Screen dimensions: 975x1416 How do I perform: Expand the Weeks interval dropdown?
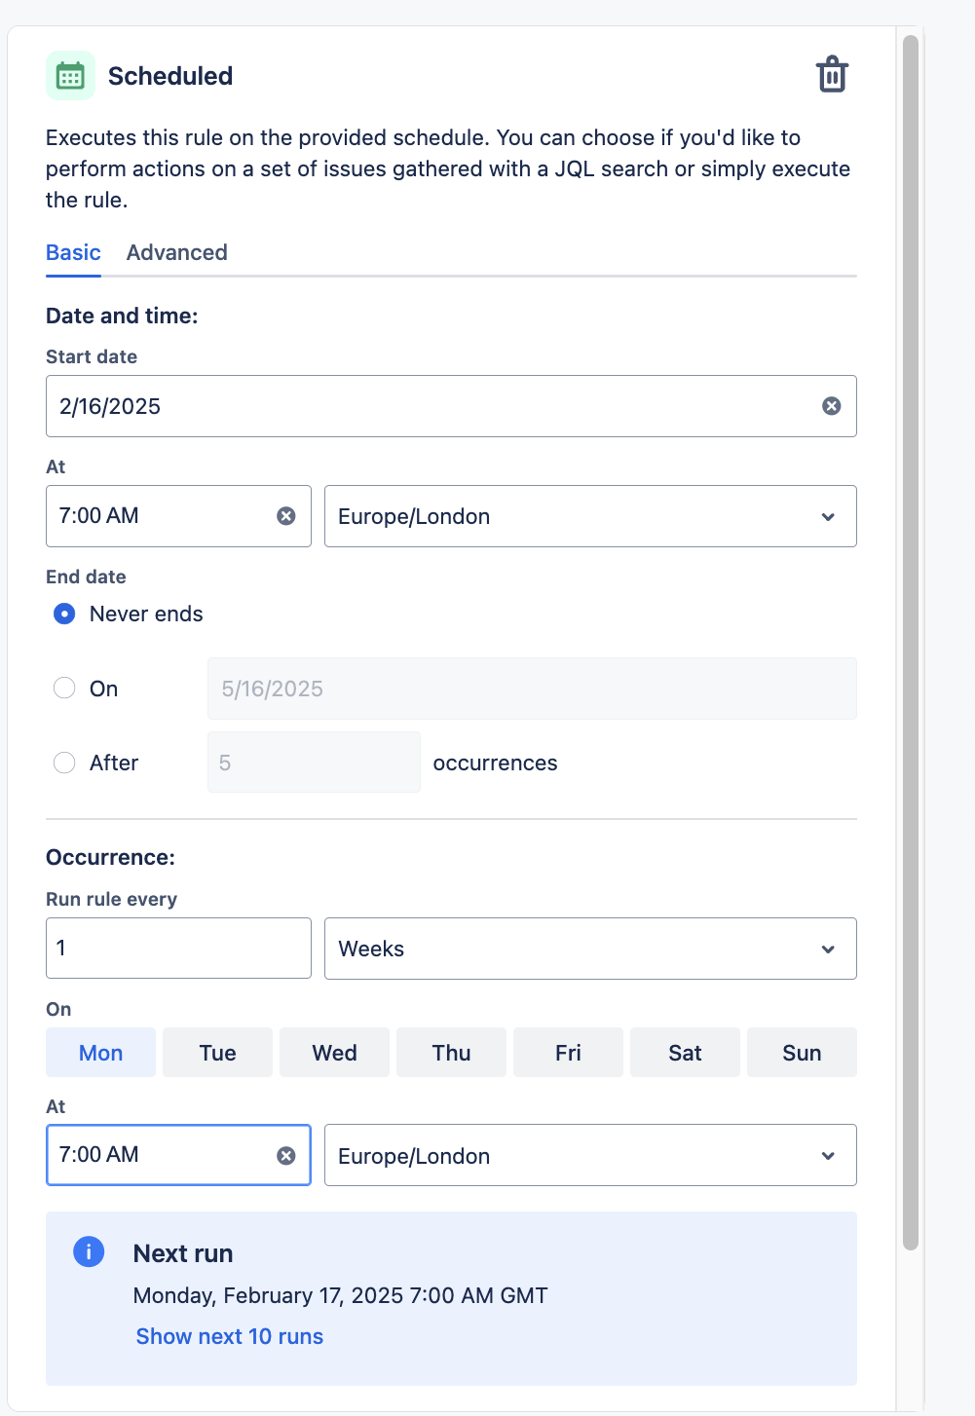click(590, 949)
